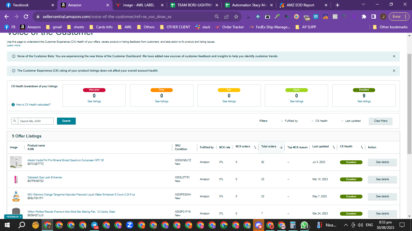Expand the CX Health filter dropdown
This screenshot has width=412, height=231.
click(x=319, y=121)
